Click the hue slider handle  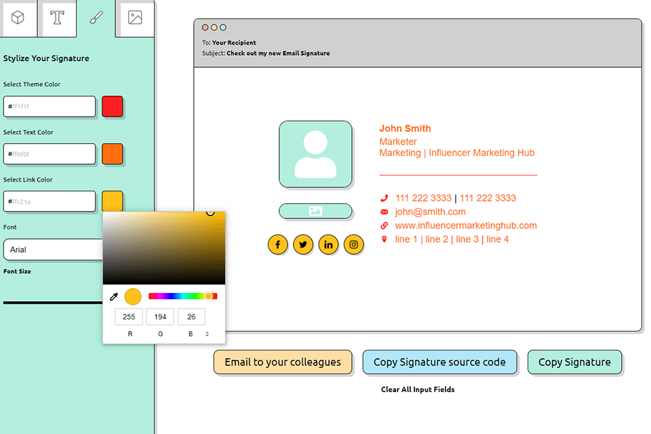pyautogui.click(x=208, y=296)
